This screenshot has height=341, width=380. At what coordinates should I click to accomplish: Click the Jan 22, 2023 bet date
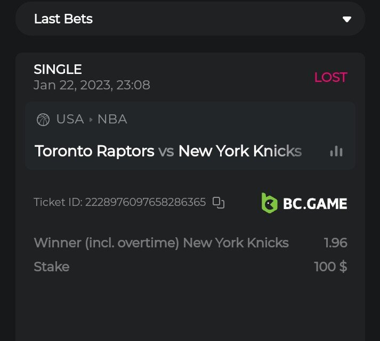92,85
